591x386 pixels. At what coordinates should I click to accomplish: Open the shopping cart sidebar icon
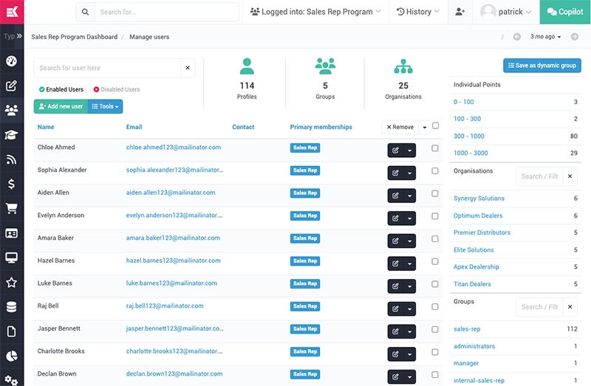11,209
